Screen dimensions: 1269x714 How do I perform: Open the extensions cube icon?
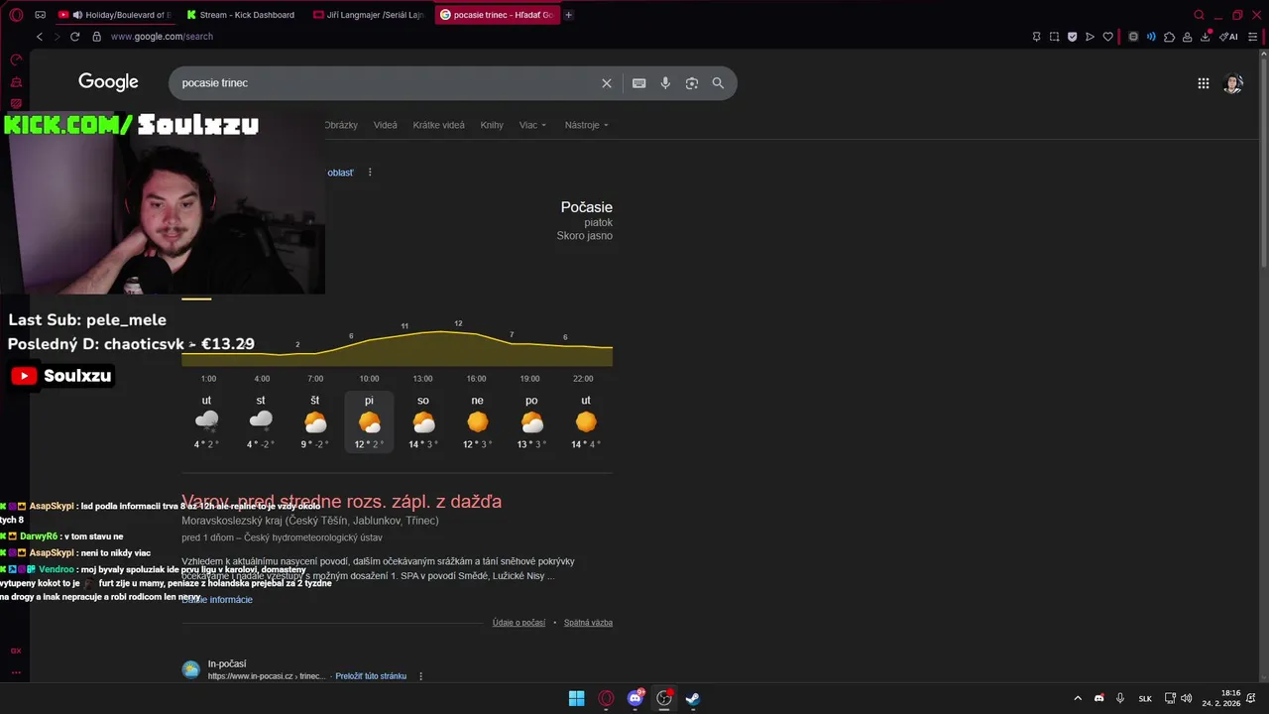tap(1170, 37)
